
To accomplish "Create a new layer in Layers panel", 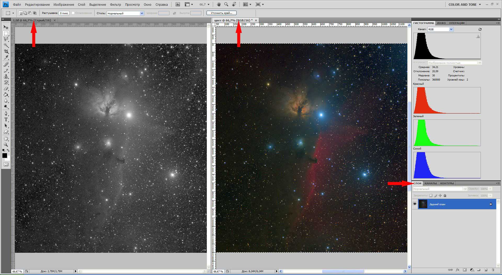I will pos(486,270).
